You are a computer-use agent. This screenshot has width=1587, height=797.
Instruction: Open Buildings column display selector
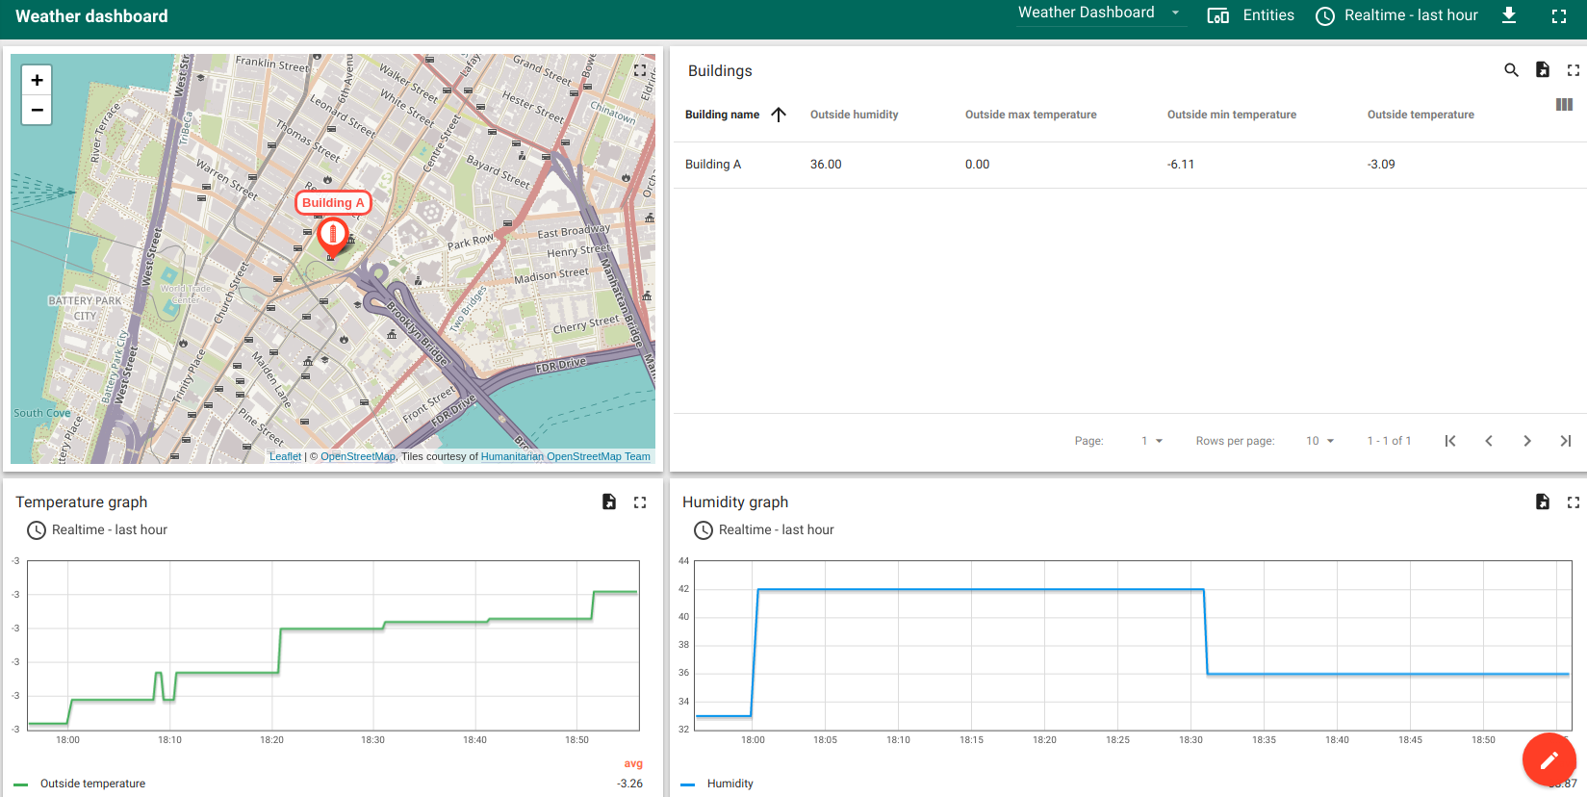click(1564, 105)
